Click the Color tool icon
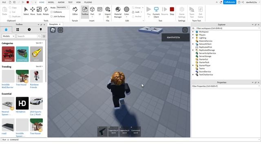 (x=126, y=9)
